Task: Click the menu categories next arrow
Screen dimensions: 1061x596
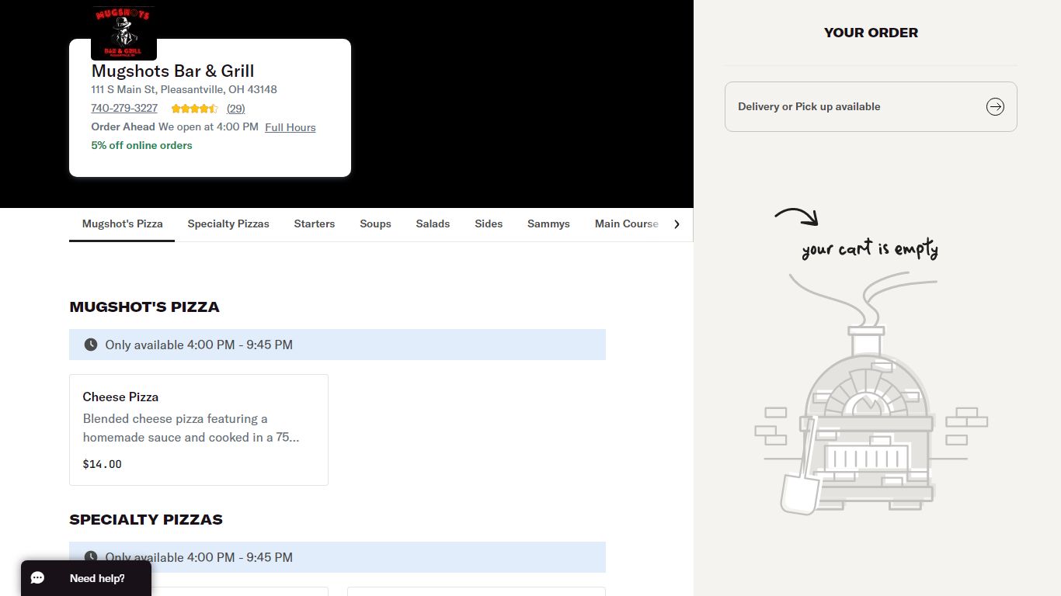Action: [x=677, y=224]
